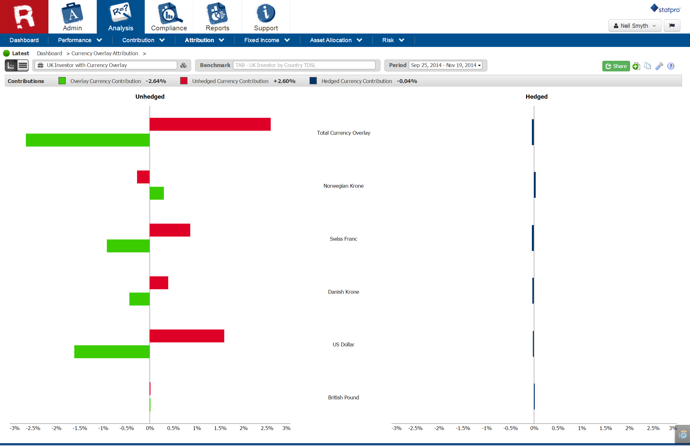Switch to table list view toggle
This screenshot has width=690, height=446.
point(23,65)
